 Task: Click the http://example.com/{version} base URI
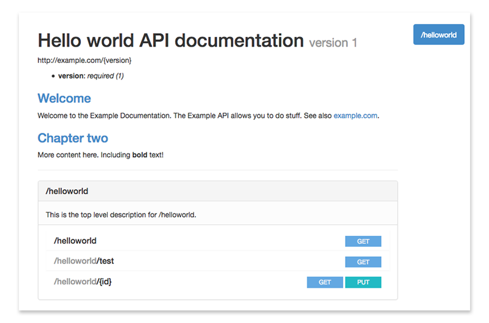(84, 60)
